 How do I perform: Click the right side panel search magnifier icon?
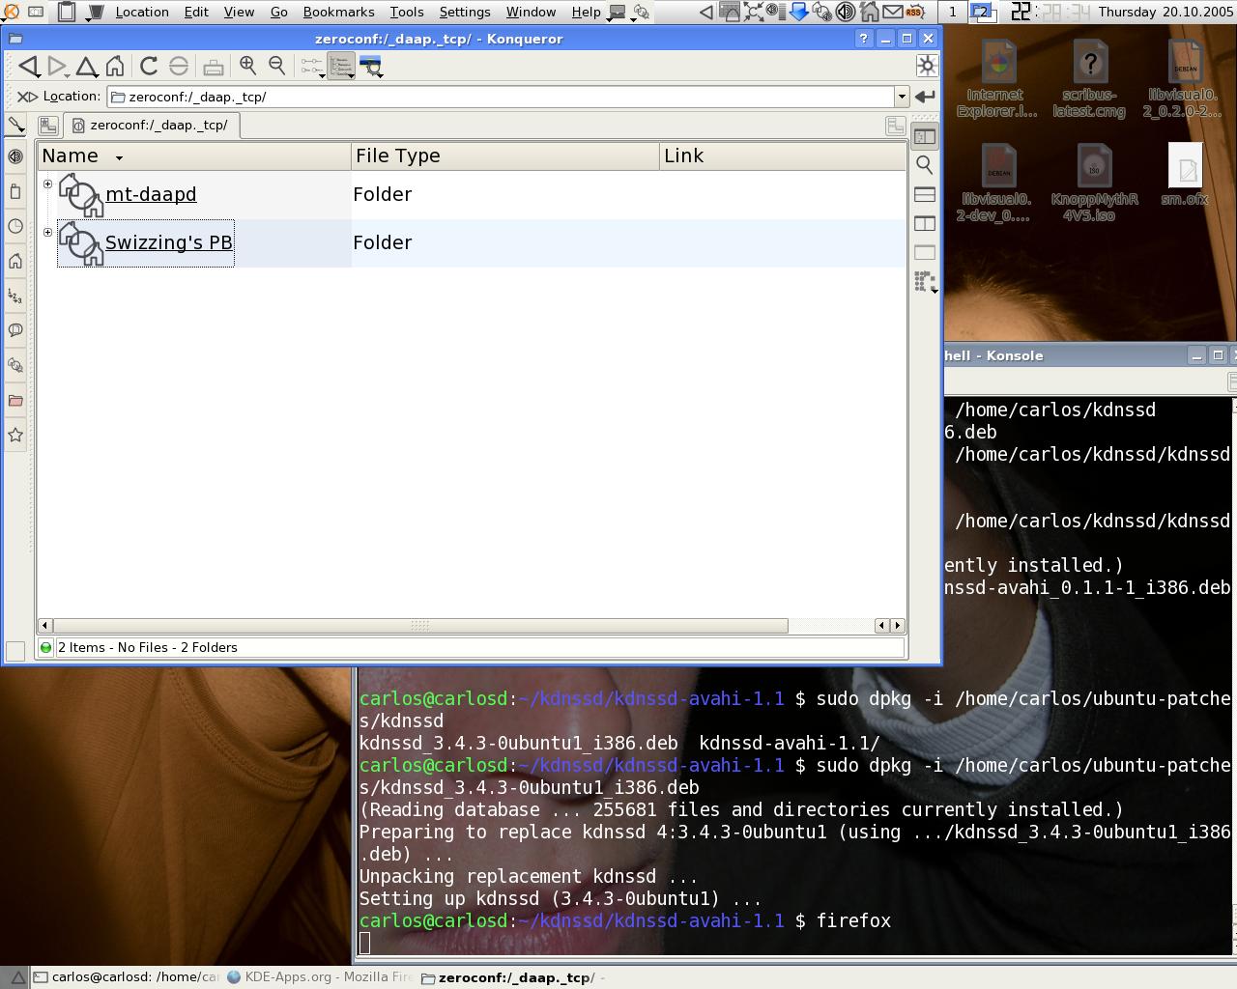point(925,165)
